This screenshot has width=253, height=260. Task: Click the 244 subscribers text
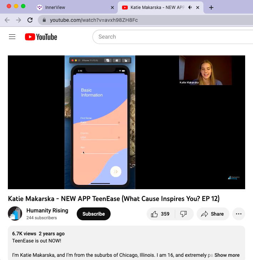[x=41, y=218]
